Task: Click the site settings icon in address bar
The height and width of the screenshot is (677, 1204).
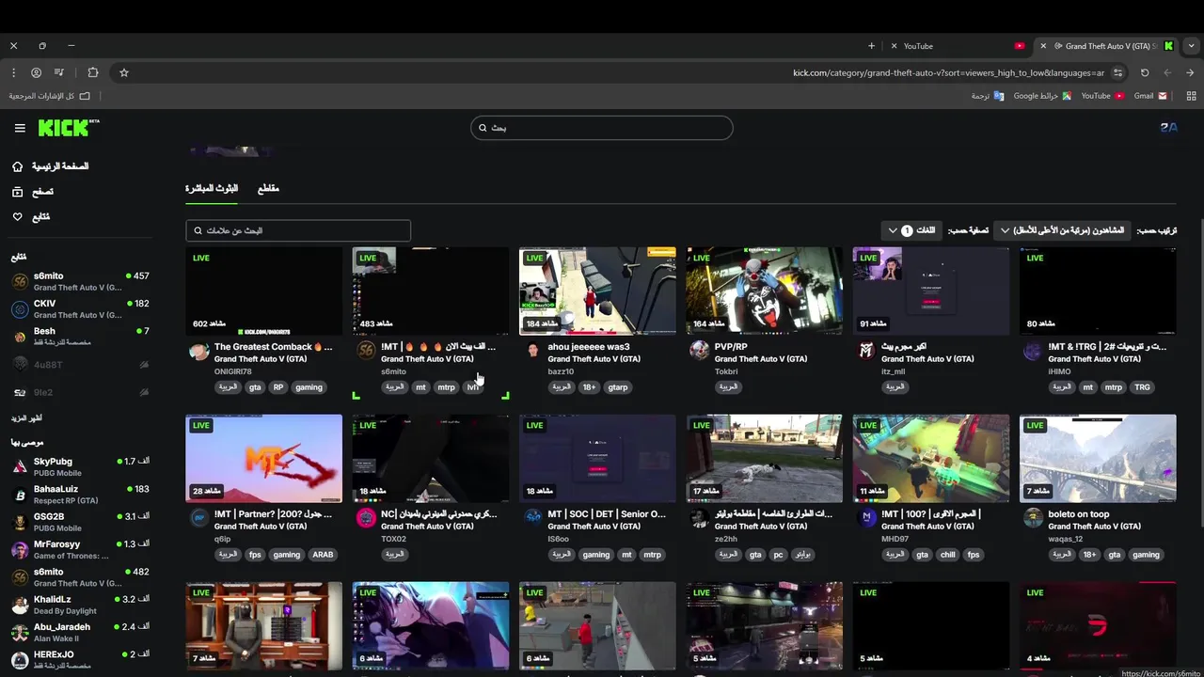Action: (1117, 72)
